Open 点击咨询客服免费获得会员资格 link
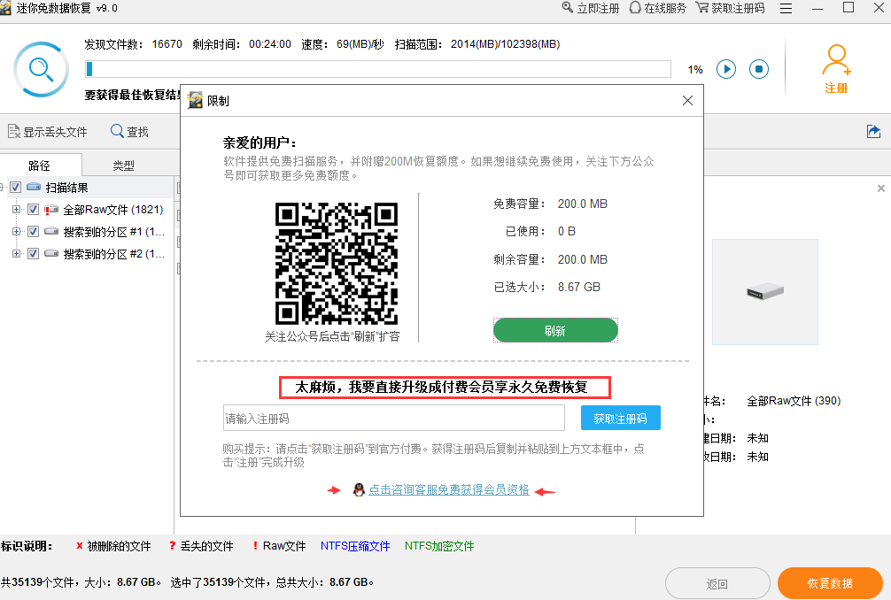 (x=449, y=490)
